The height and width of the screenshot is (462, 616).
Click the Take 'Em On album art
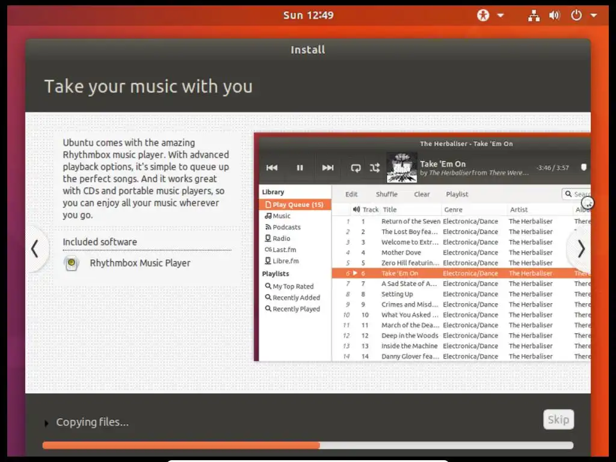click(401, 168)
